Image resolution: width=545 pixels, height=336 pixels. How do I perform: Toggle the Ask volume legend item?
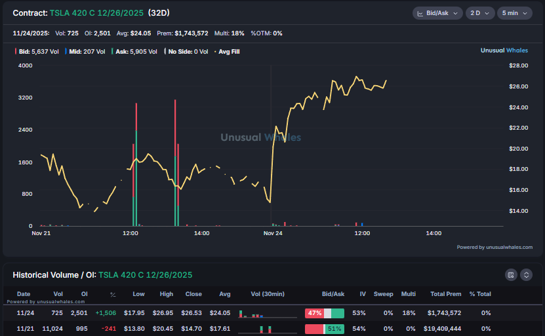point(134,52)
